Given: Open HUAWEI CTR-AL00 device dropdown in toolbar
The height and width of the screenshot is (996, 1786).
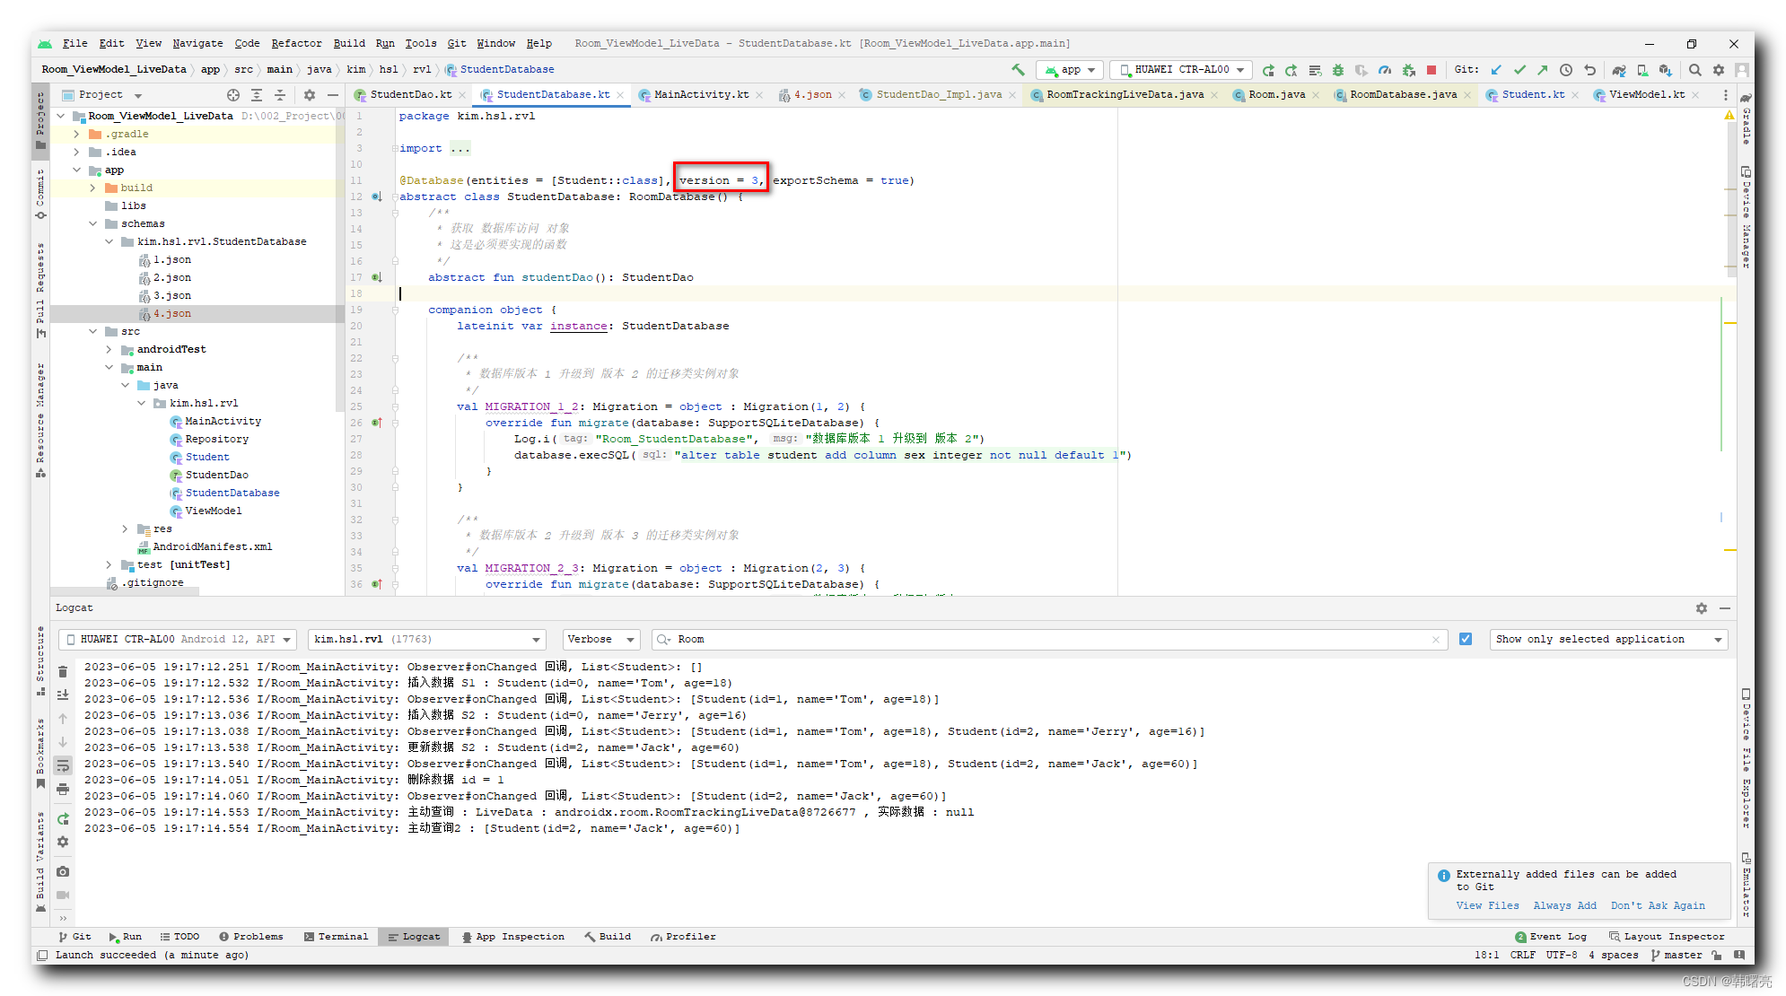Looking at the screenshot, I should [x=1181, y=70].
